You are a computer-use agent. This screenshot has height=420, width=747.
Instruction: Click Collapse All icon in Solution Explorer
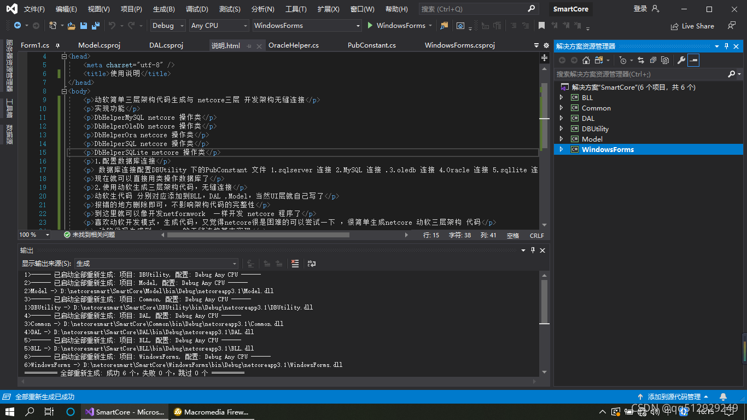(x=653, y=60)
